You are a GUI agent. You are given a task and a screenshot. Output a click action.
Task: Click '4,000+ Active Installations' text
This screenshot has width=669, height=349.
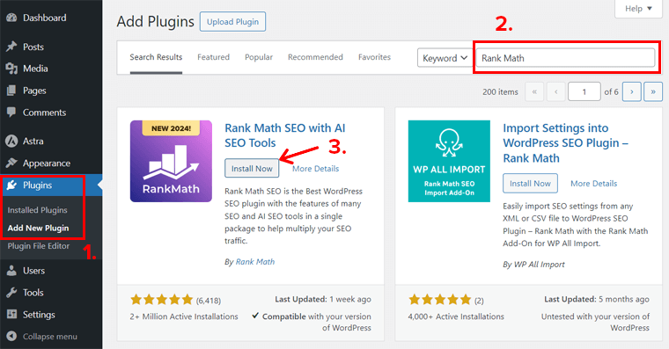[x=456, y=316]
